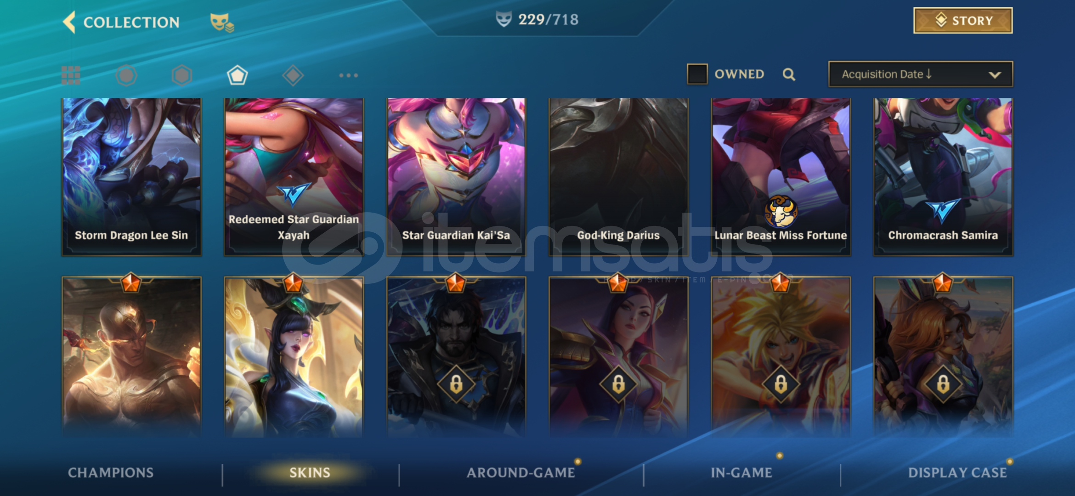This screenshot has height=496, width=1075.
Task: Switch to the Champions tab
Action: point(111,473)
